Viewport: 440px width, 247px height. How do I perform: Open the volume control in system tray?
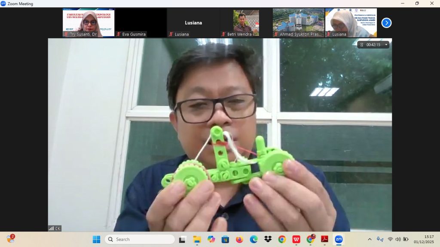(398, 239)
